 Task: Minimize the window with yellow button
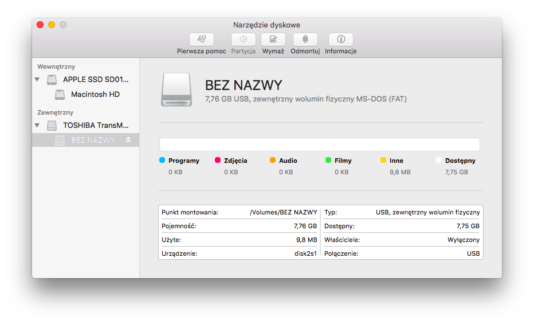click(52, 25)
